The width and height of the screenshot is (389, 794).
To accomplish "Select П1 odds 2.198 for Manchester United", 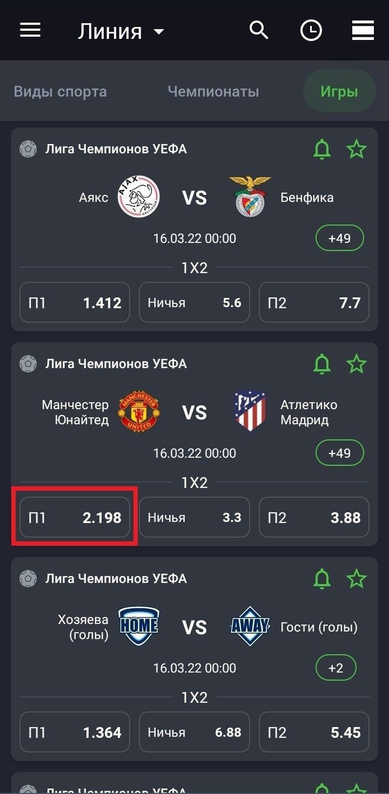I will pos(75,518).
